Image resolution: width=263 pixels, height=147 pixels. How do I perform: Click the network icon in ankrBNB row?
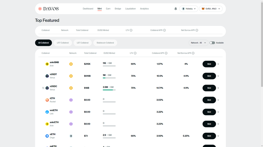click(x=71, y=64)
